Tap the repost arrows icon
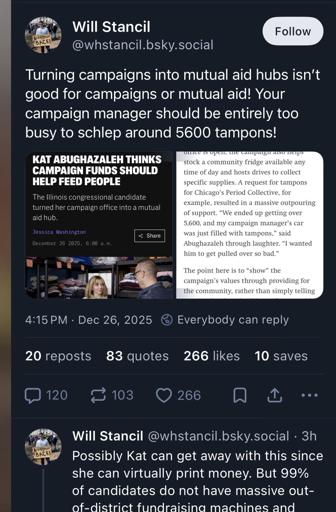This screenshot has height=512, width=336. (98, 395)
